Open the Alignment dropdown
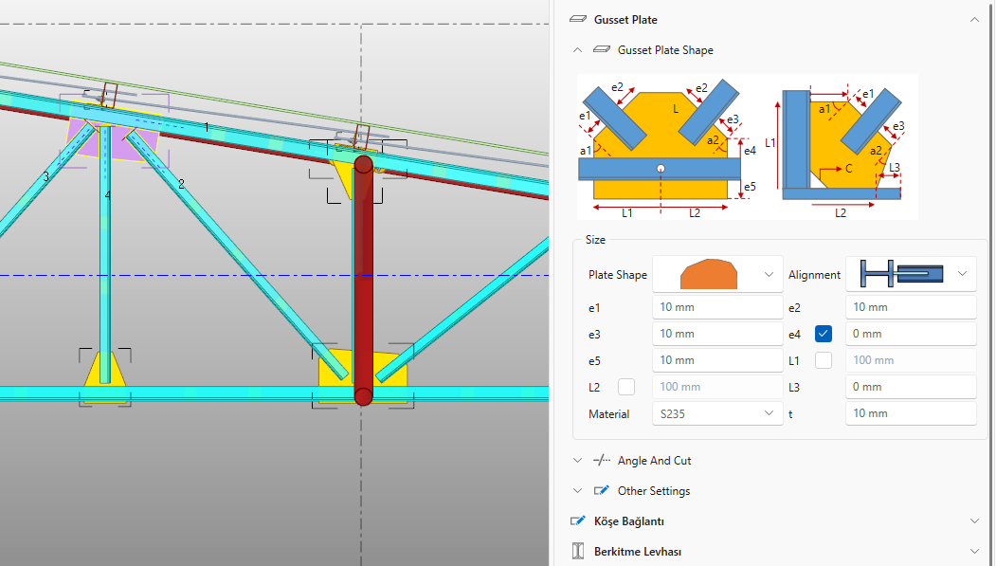 coord(911,275)
